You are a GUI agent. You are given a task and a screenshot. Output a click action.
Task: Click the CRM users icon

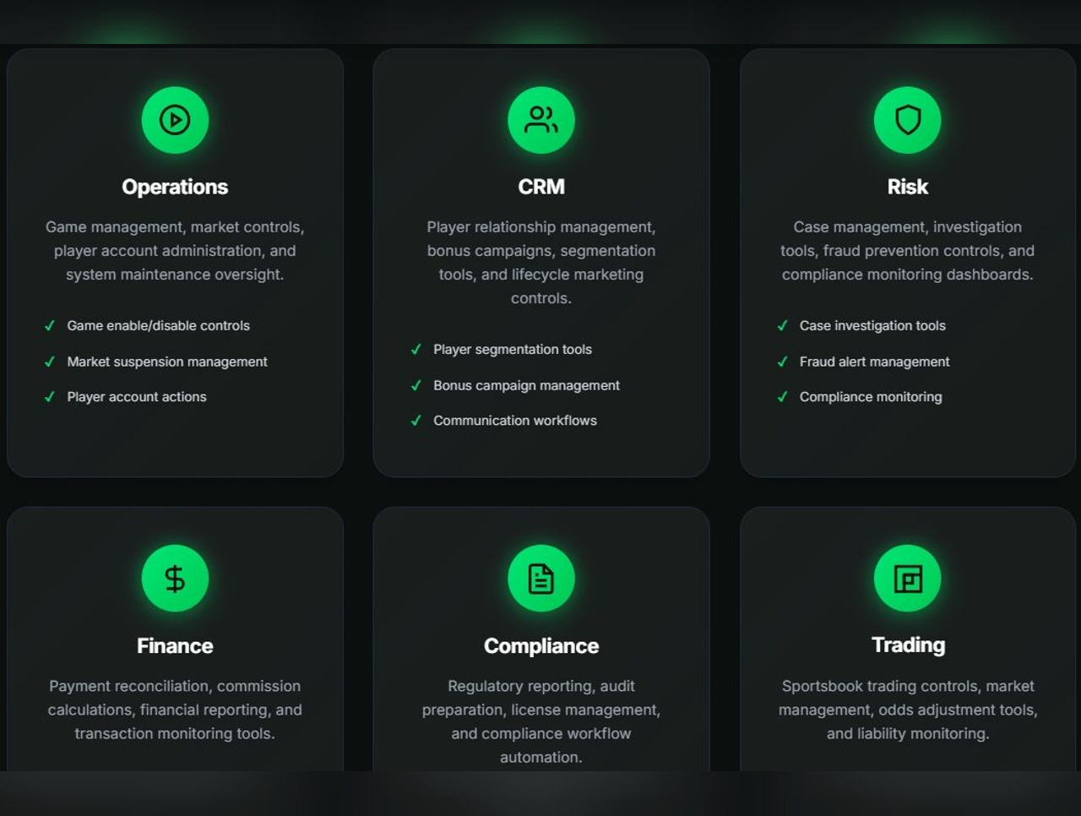[541, 120]
